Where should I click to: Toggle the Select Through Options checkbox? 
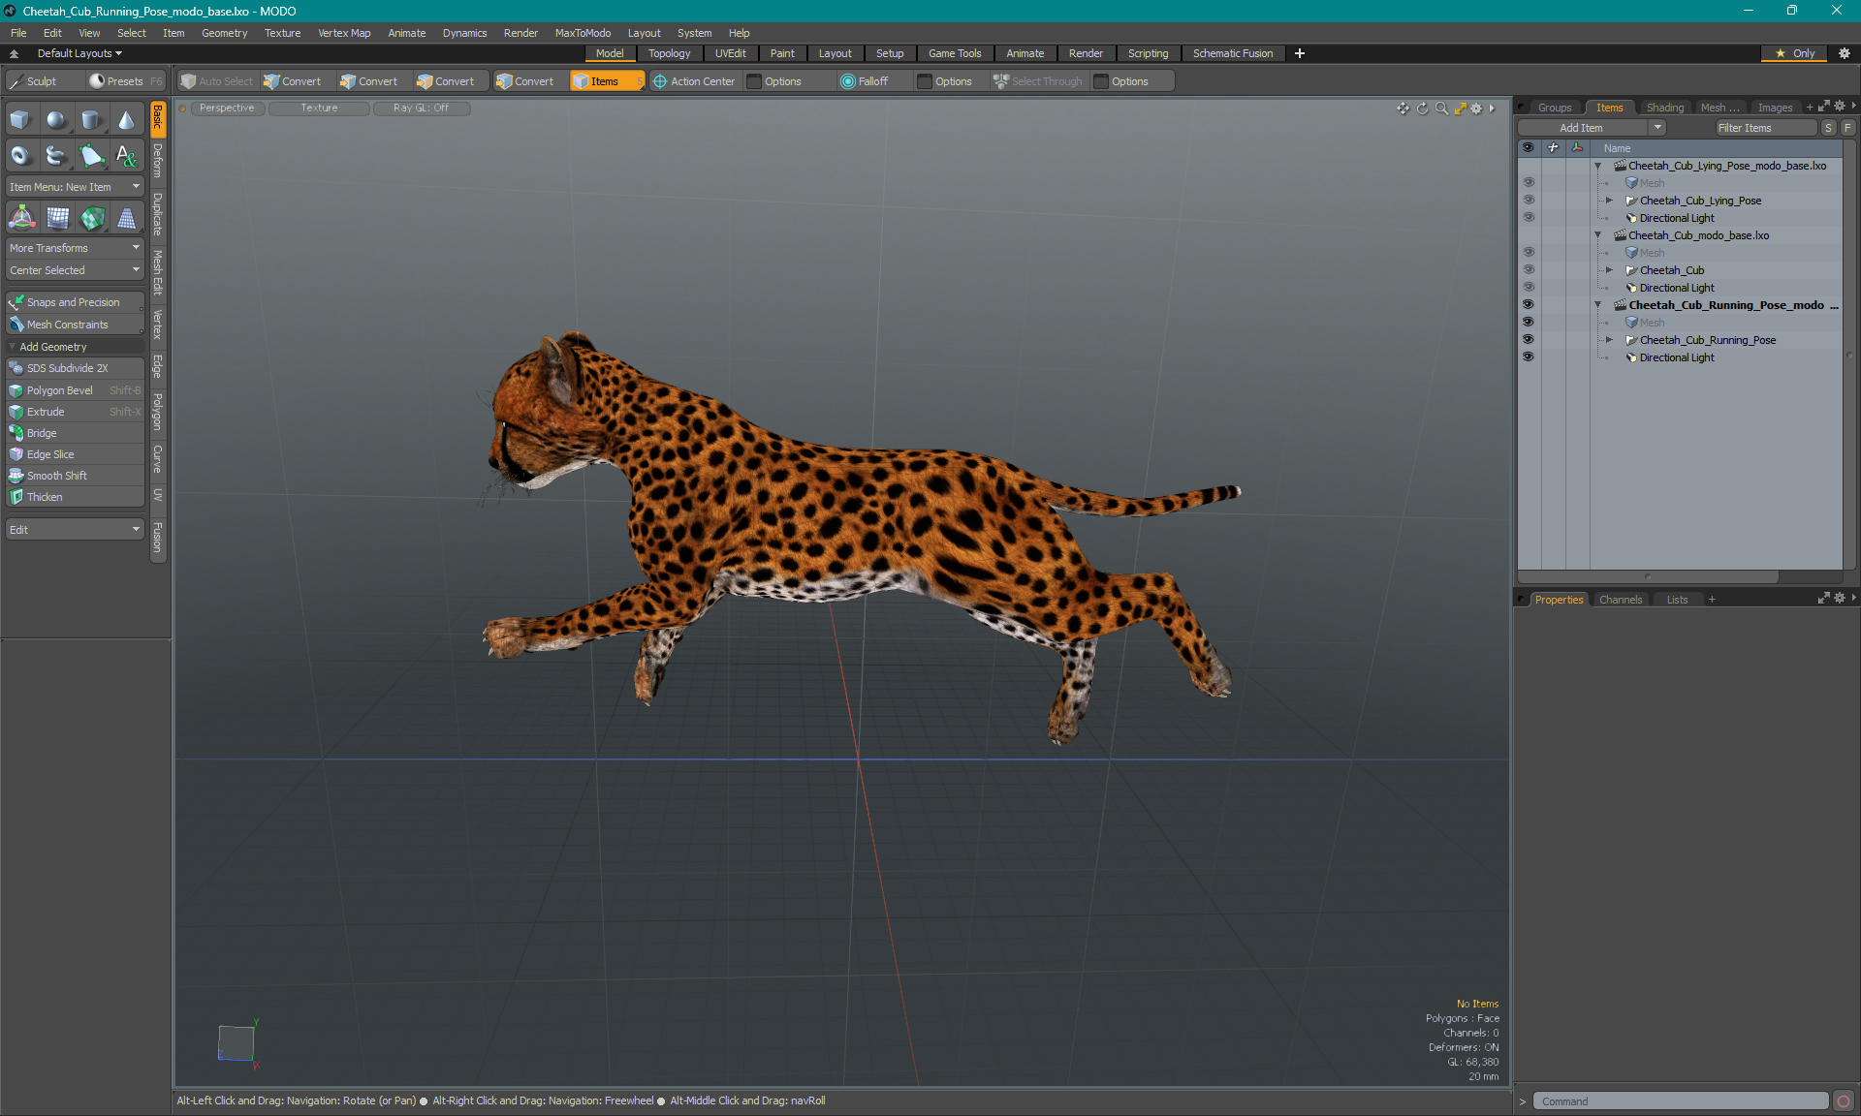(x=1101, y=81)
